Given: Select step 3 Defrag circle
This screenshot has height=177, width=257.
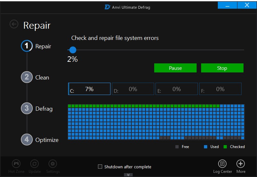Looking at the screenshot, I should 27,108.
